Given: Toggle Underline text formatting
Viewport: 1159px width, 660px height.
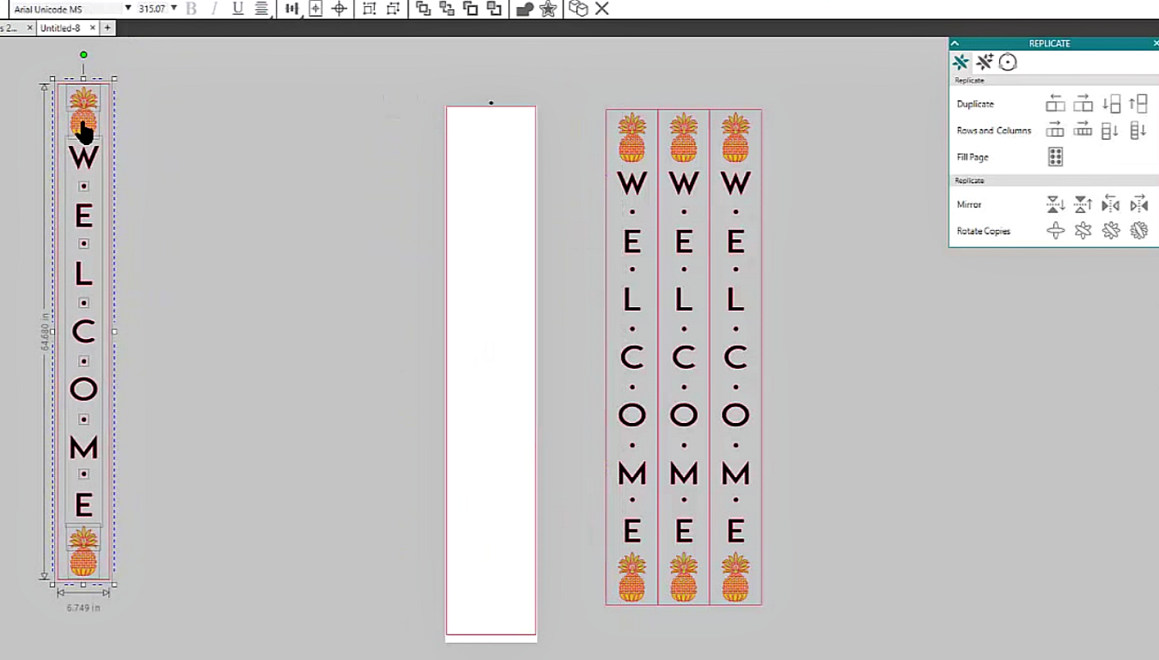Looking at the screenshot, I should click(x=238, y=8).
